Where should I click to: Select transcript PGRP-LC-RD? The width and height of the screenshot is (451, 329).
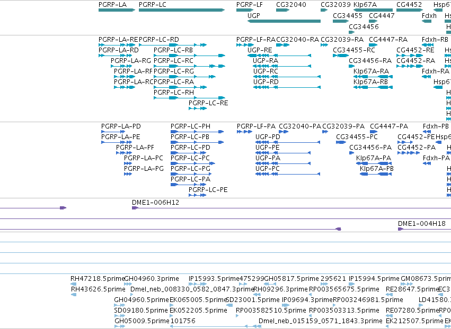click(x=159, y=40)
